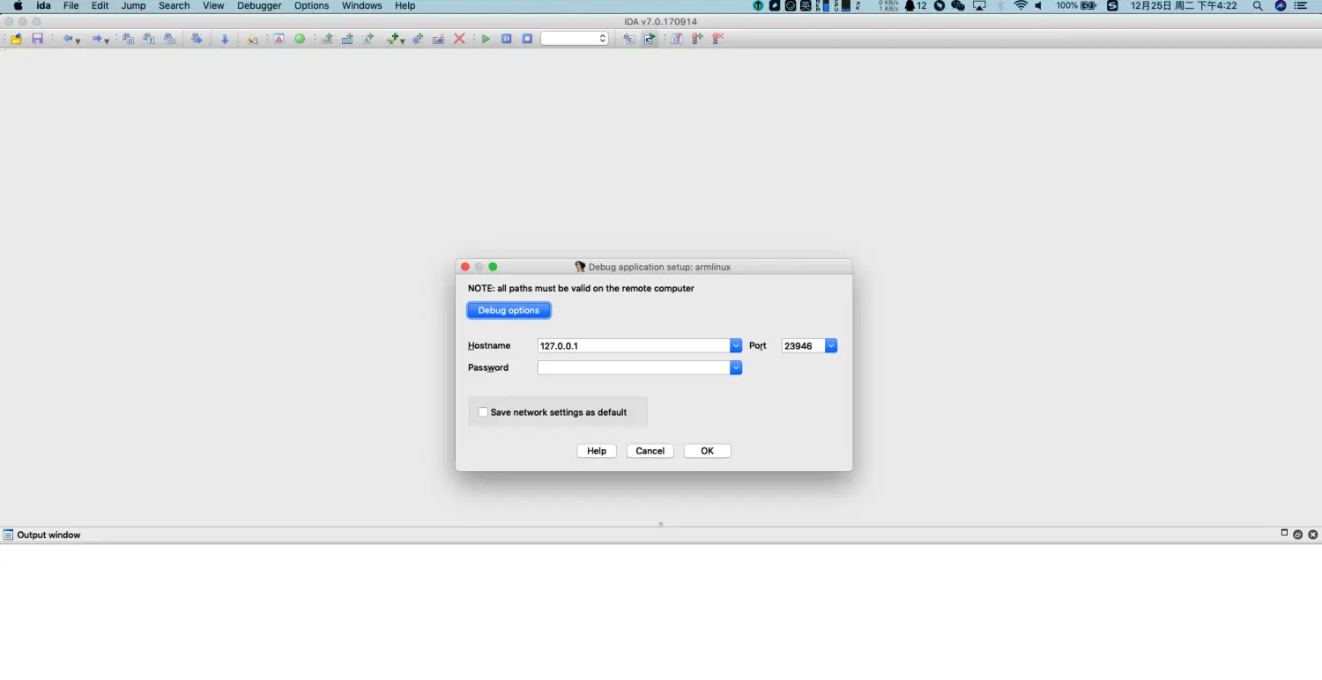Open the Jump menu

134,5
